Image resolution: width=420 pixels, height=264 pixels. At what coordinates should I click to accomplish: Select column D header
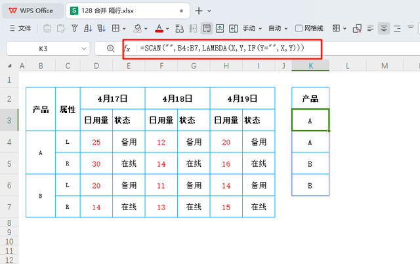coord(96,66)
